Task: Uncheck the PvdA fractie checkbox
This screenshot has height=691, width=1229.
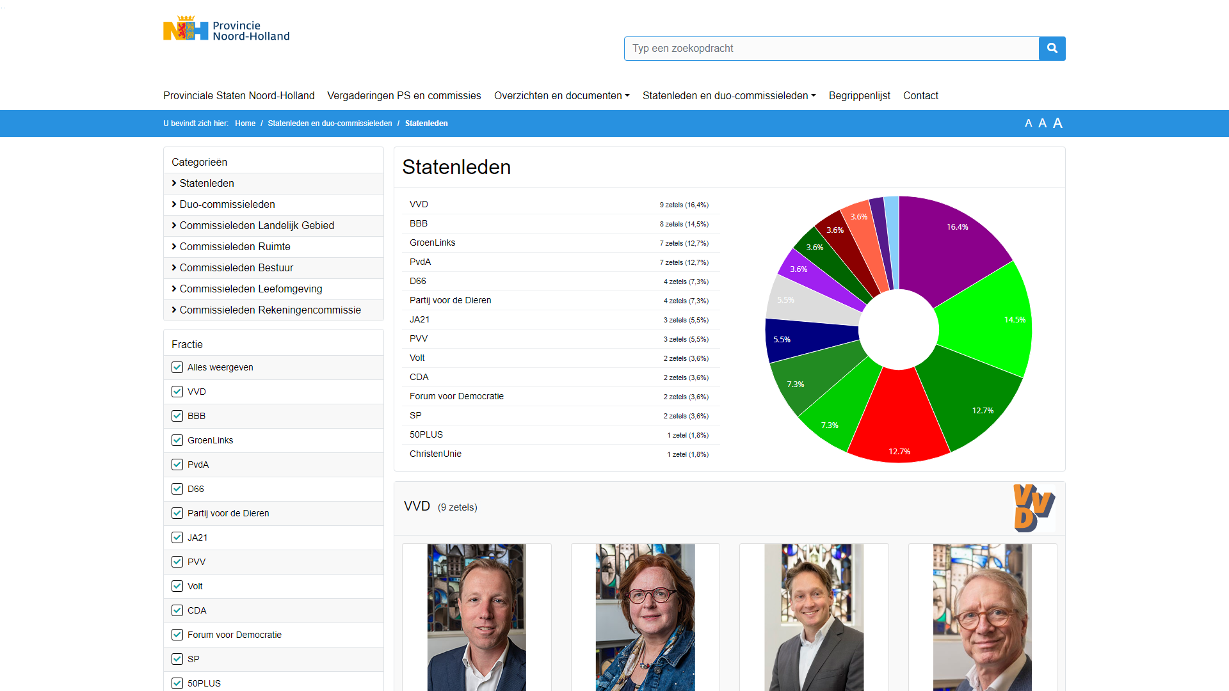Action: tap(177, 465)
